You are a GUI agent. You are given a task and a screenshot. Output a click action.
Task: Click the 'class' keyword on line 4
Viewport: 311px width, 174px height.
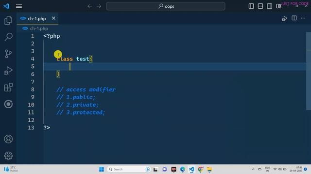[x=65, y=59]
